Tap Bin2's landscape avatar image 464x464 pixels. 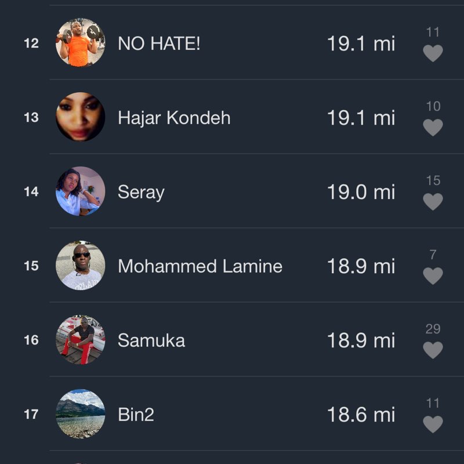[81, 414]
